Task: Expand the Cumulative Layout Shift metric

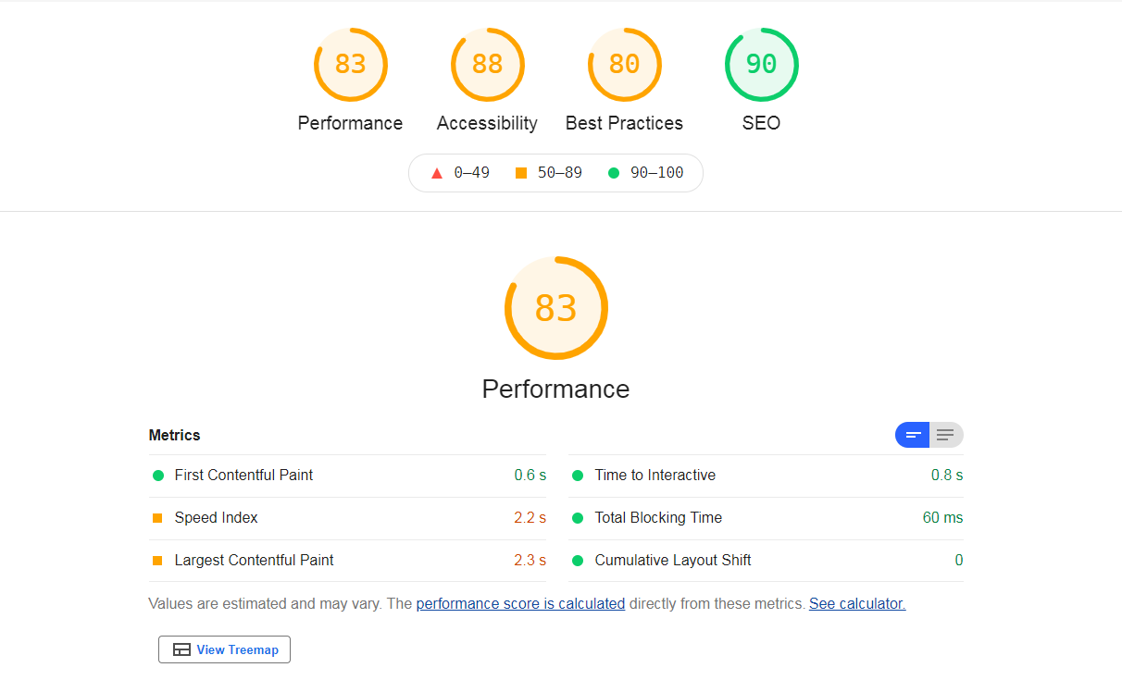Action: [672, 561]
